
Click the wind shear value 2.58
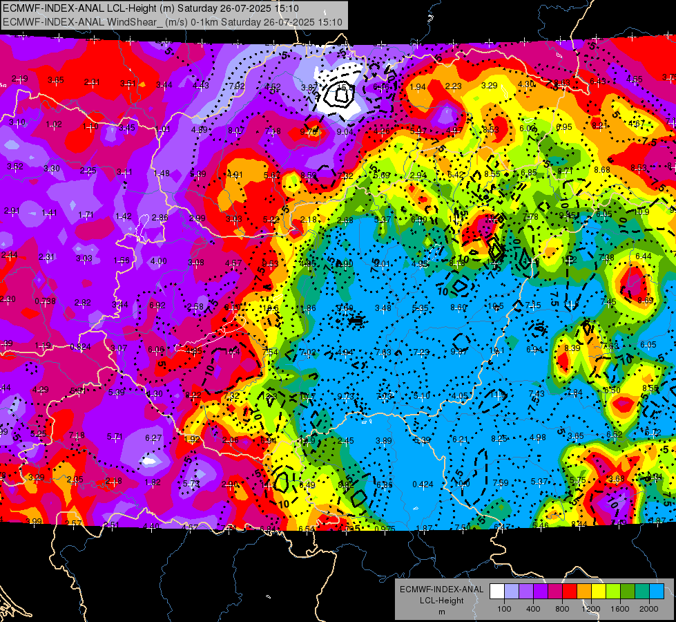click(x=195, y=307)
